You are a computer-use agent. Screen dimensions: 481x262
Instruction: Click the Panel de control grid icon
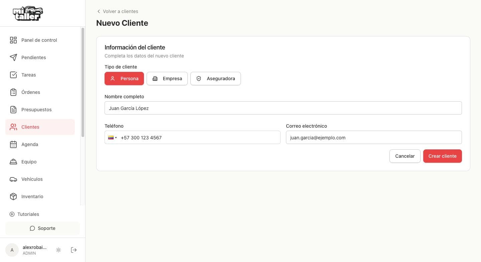pyautogui.click(x=13, y=40)
